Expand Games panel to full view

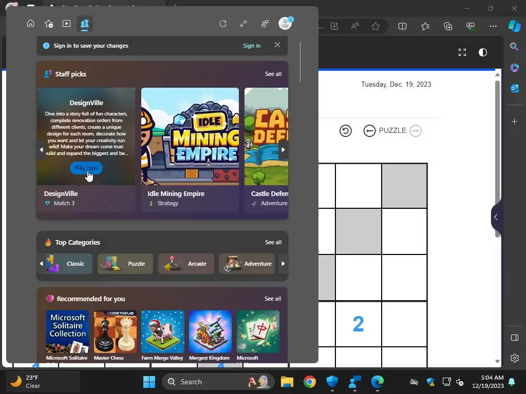pos(243,24)
